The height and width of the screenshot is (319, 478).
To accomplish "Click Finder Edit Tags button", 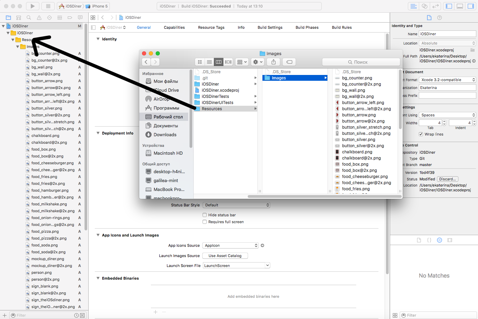I will click(289, 62).
